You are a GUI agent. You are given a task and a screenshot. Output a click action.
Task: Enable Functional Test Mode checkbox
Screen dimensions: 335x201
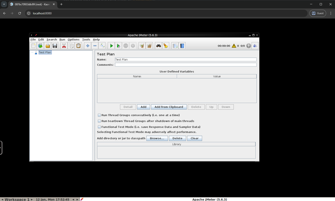(x=99, y=127)
